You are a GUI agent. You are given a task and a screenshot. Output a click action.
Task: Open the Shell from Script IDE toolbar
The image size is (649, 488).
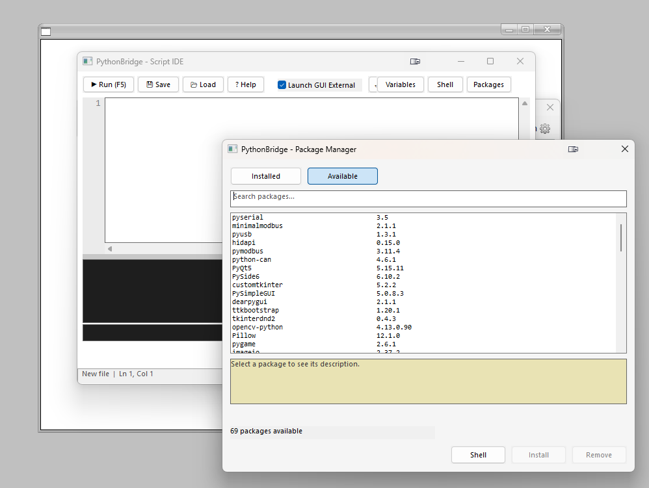tap(445, 84)
